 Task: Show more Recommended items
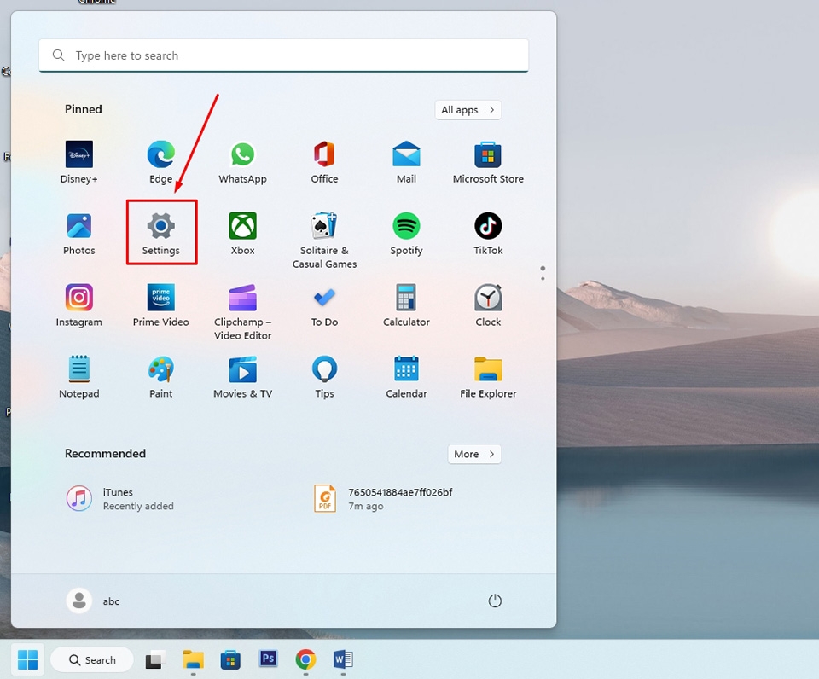coord(474,454)
